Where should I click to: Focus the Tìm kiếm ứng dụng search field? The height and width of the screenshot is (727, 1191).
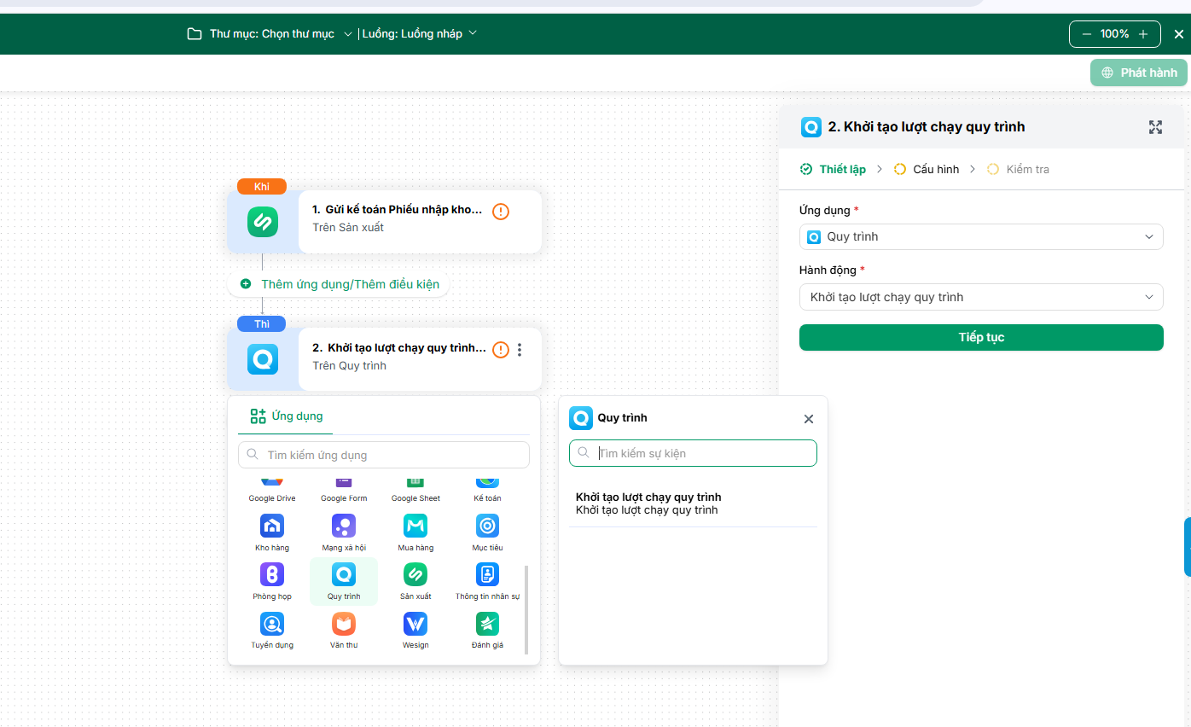pyautogui.click(x=384, y=455)
